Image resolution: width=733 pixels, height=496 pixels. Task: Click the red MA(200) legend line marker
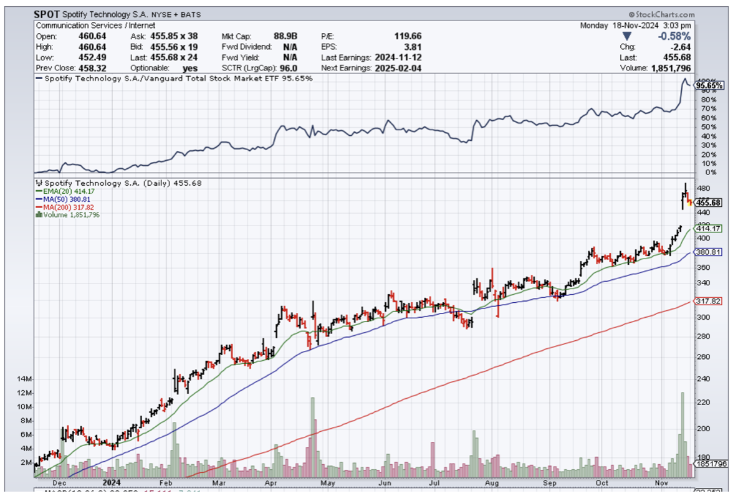pyautogui.click(x=37, y=207)
